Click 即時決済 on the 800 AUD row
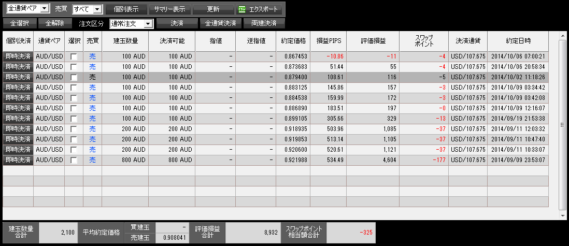This screenshot has height=246, width=569. 18,160
